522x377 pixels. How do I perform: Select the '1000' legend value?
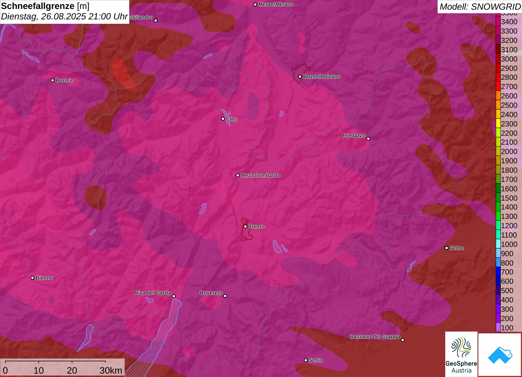click(x=509, y=244)
